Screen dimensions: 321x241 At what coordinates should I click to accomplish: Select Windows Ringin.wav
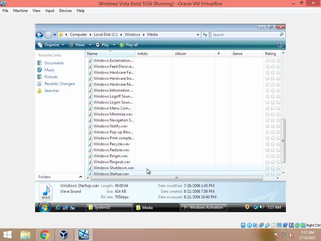(111, 156)
